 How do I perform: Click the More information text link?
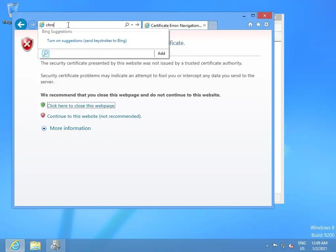[70, 128]
